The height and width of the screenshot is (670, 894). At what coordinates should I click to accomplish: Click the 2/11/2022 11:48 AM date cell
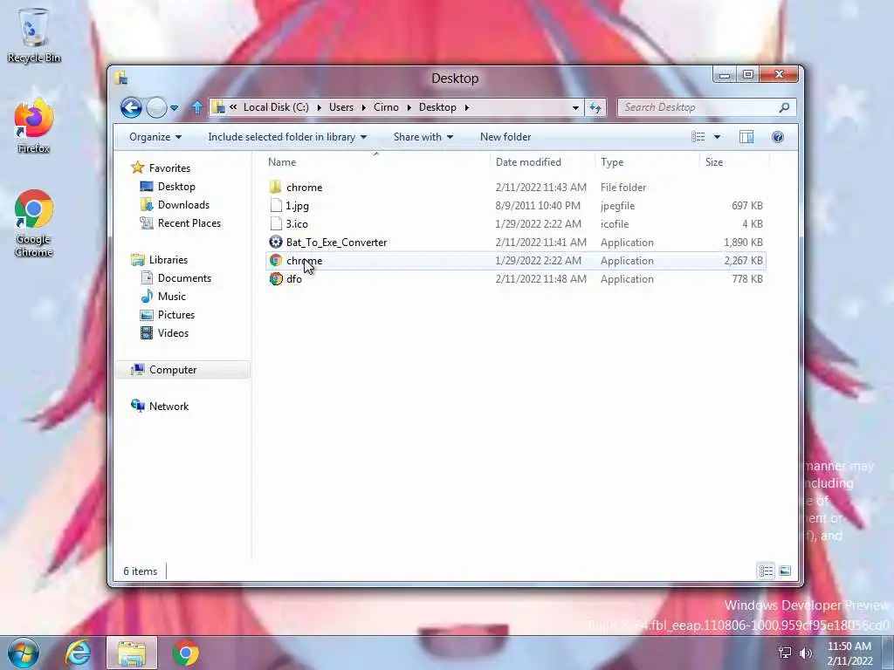pos(540,278)
